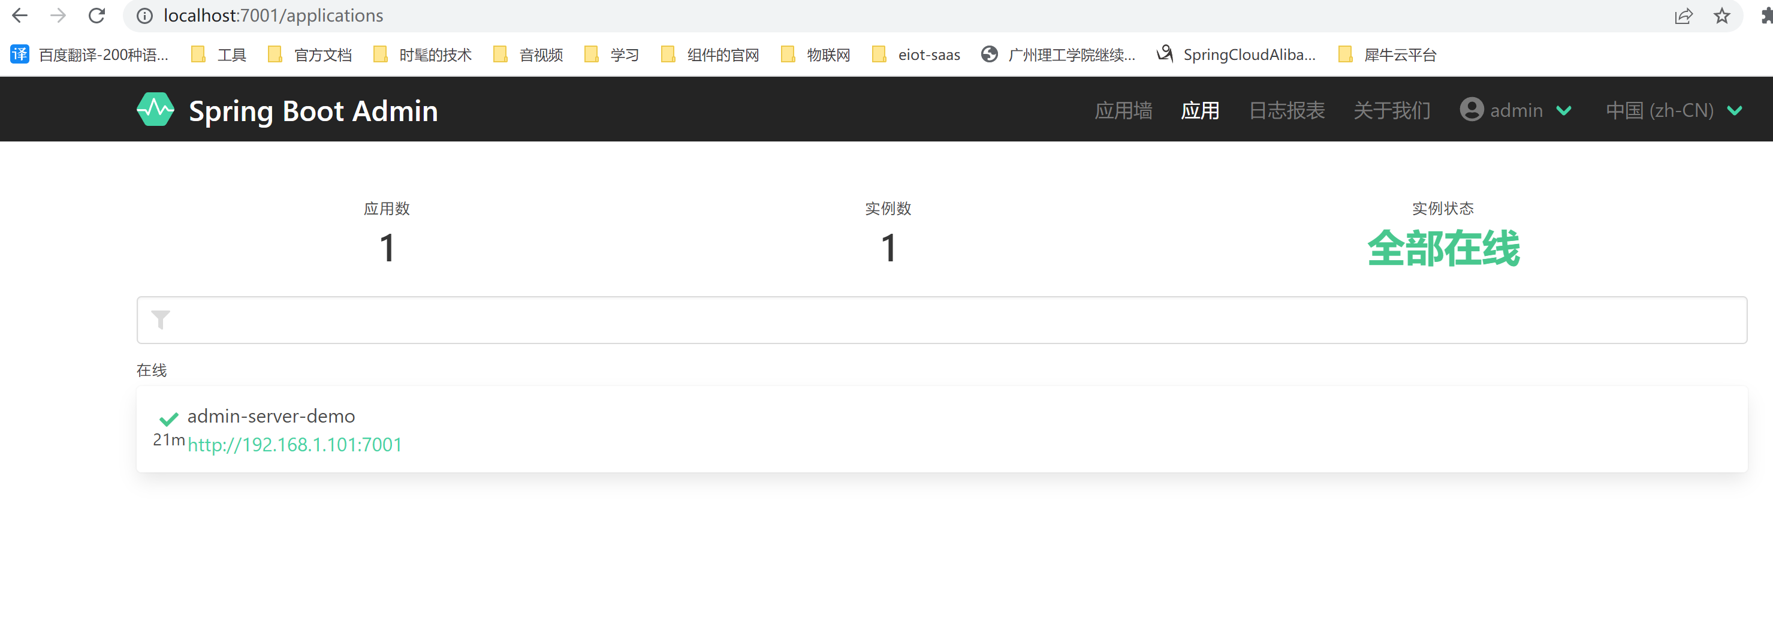Click the 应用数 label
This screenshot has height=621, width=1773.
(x=387, y=208)
